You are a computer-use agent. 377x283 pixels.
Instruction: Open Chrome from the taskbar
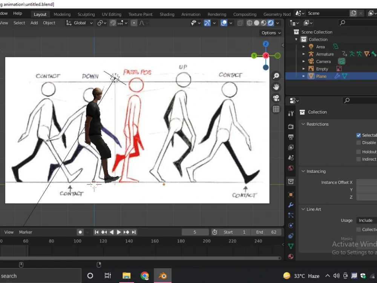144,275
